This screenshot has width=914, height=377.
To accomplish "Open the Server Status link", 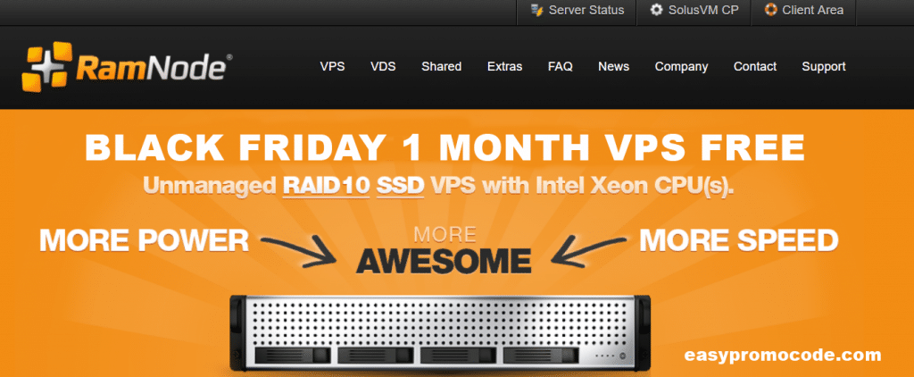I will [x=586, y=10].
